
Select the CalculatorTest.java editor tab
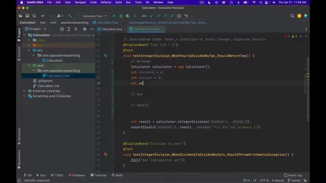147,29
